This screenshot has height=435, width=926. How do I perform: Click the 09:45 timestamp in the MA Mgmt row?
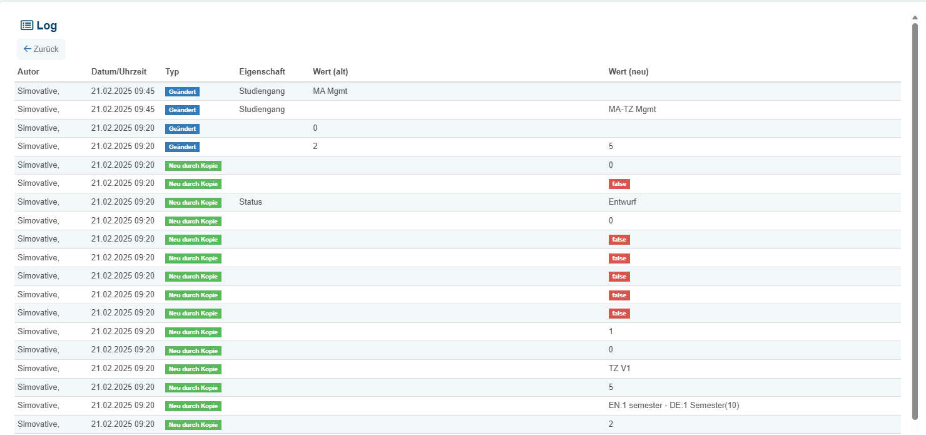click(x=123, y=91)
